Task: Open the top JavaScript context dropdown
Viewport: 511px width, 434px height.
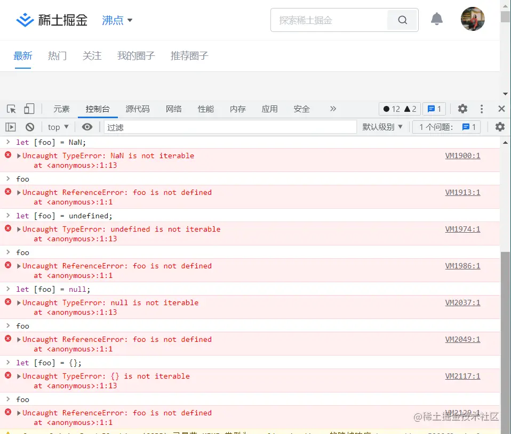Action: pos(58,127)
